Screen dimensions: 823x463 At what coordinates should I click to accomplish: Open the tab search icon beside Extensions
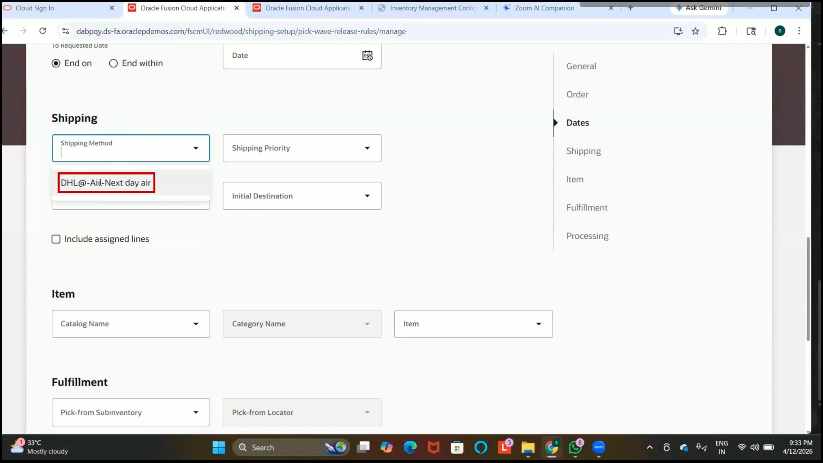coord(751,31)
